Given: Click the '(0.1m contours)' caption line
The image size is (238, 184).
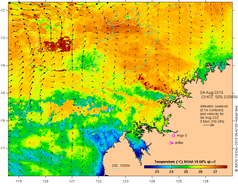Looking at the screenshot, I should [212, 110].
